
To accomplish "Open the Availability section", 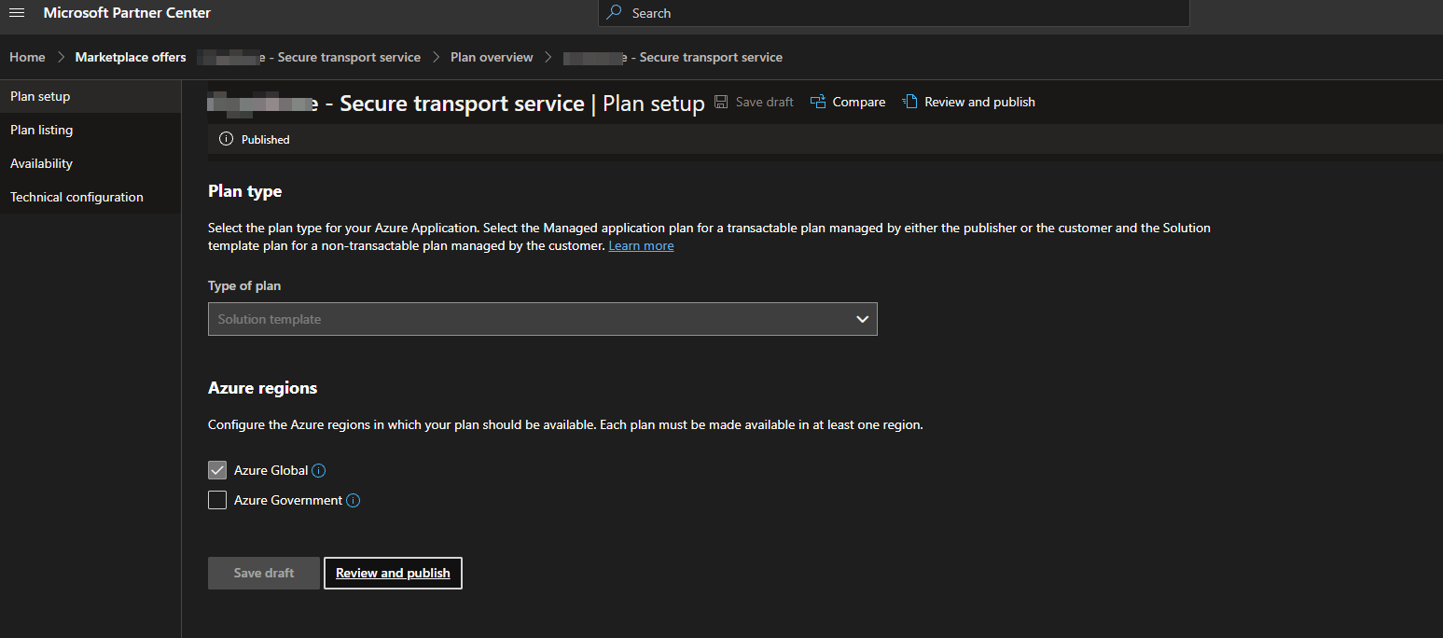I will pos(90,163).
